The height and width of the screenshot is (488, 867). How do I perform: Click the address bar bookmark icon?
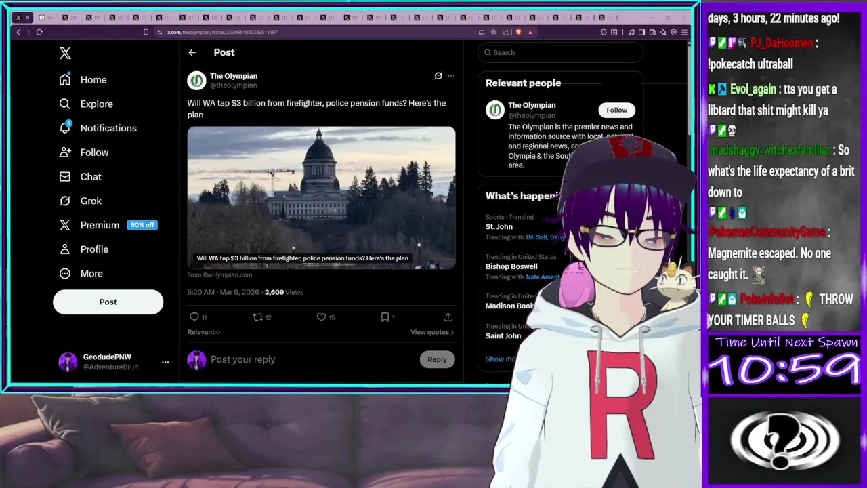coord(146,32)
